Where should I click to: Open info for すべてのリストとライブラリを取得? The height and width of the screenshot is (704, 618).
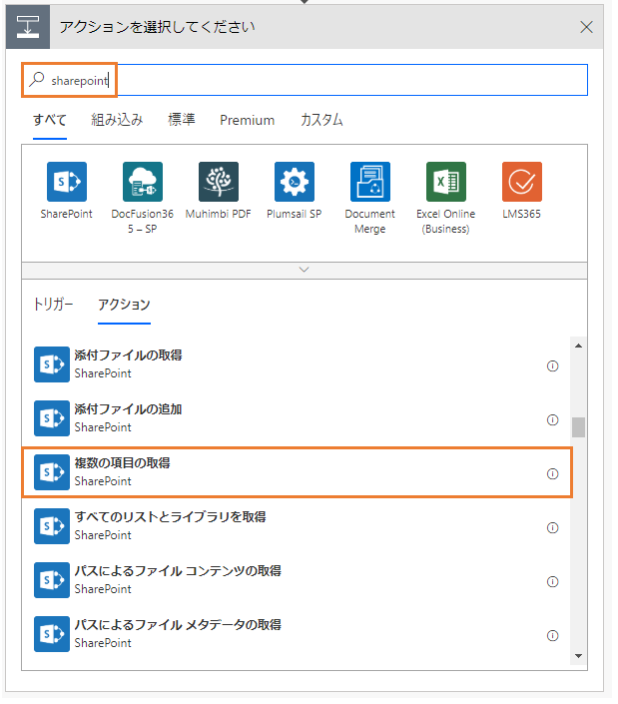pyautogui.click(x=552, y=527)
